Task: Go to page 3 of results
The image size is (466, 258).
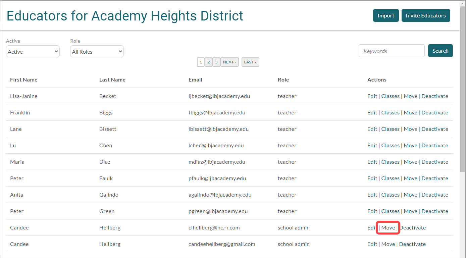Action: [216, 62]
